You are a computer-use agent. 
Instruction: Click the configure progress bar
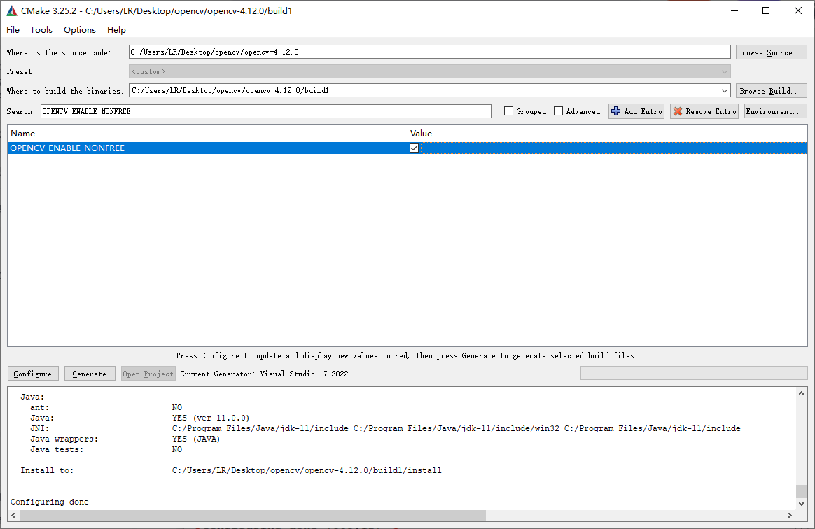pos(694,373)
